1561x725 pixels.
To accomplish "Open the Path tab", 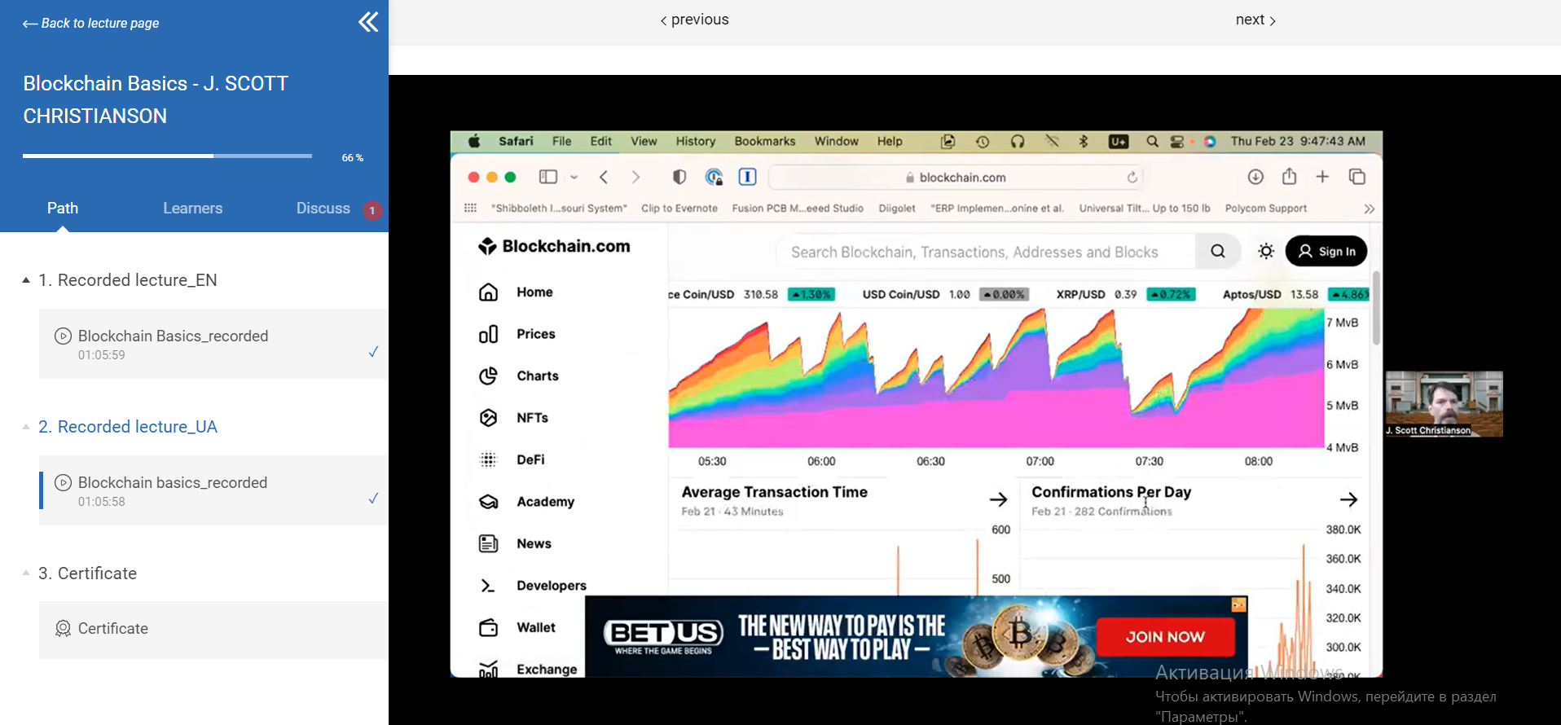I will click(63, 209).
